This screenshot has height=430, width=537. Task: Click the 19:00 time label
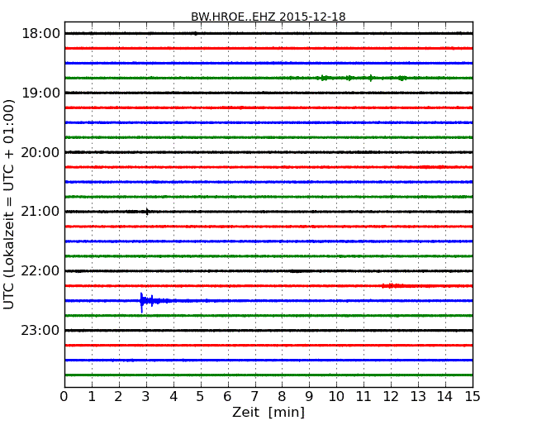point(40,93)
